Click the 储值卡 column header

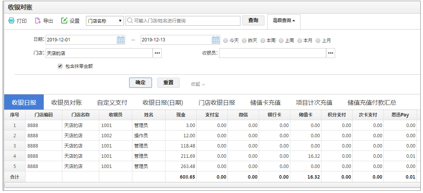pos(306,115)
